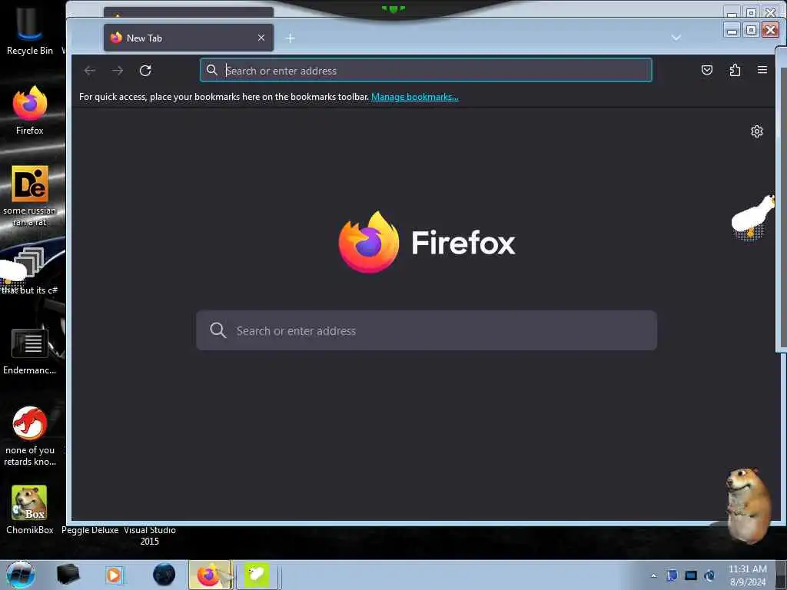
Task: Open the new tab personalize gear icon
Action: point(756,131)
